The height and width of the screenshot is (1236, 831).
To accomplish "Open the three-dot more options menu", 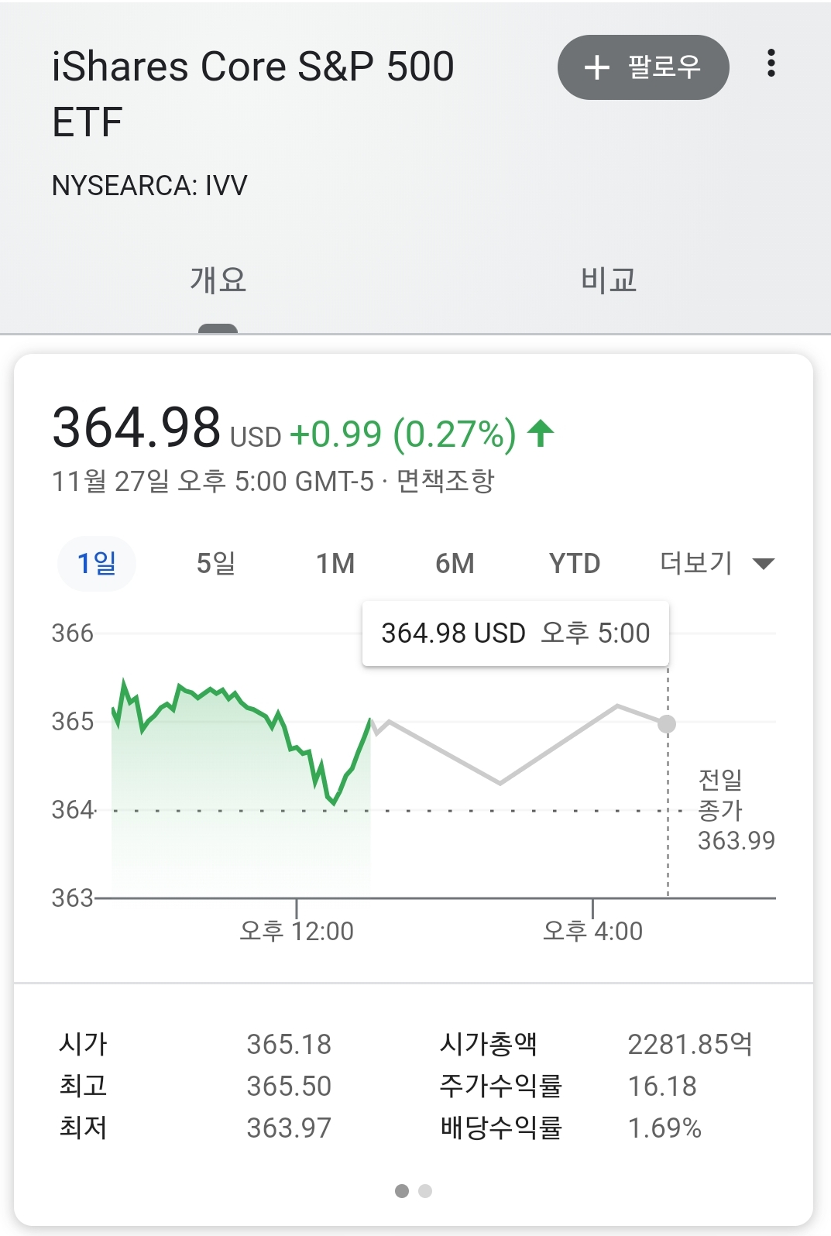I will coord(771,64).
